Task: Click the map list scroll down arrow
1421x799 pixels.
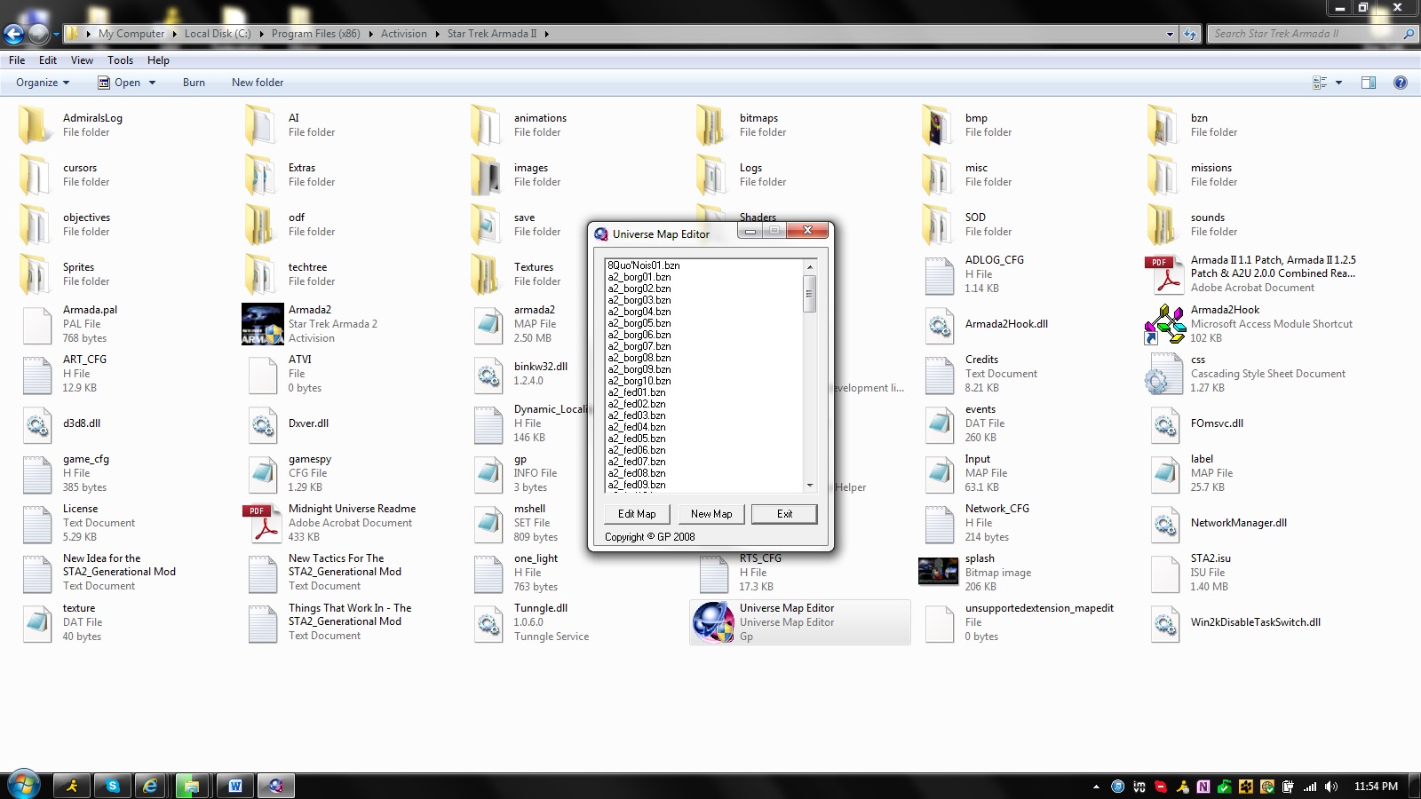Action: [809, 486]
